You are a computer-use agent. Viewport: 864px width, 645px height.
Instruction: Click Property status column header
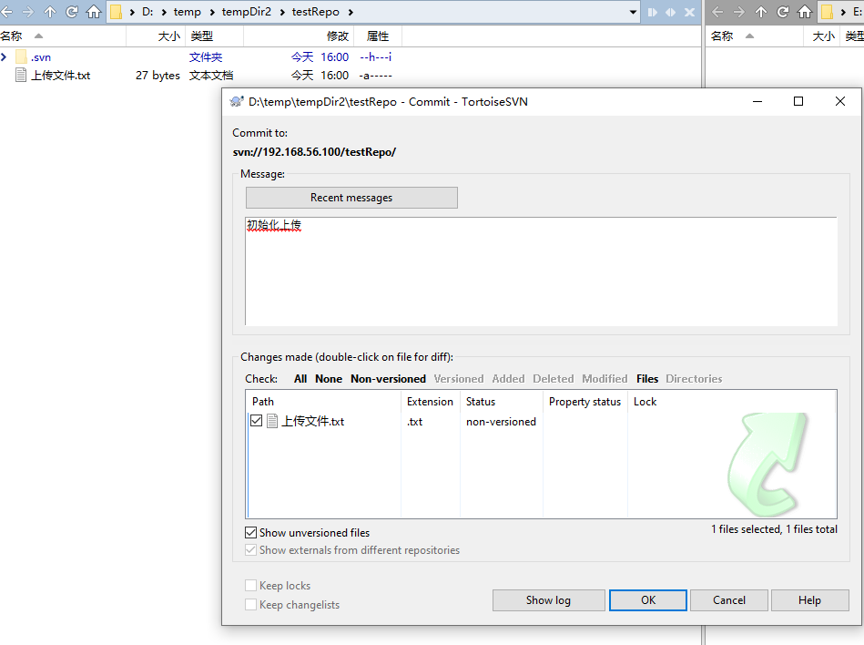pos(584,402)
